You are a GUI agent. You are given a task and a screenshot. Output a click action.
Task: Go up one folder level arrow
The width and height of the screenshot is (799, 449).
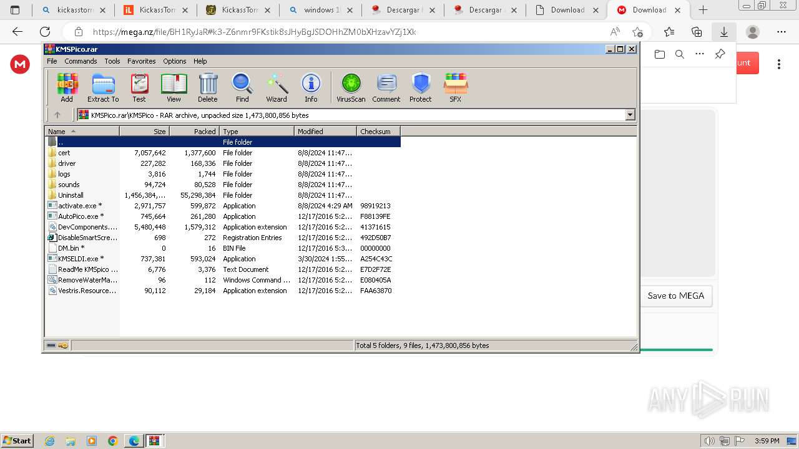pyautogui.click(x=57, y=115)
